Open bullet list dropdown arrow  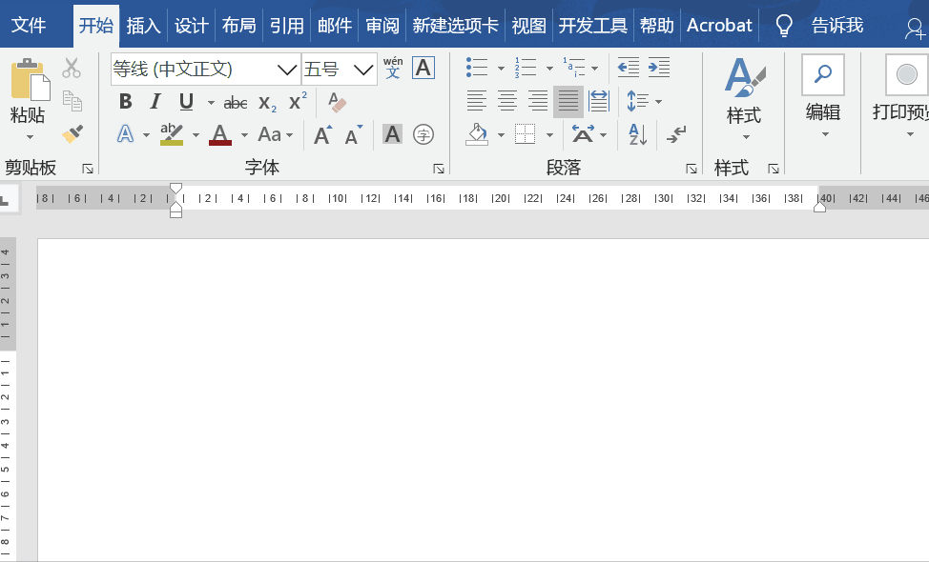[x=501, y=69]
